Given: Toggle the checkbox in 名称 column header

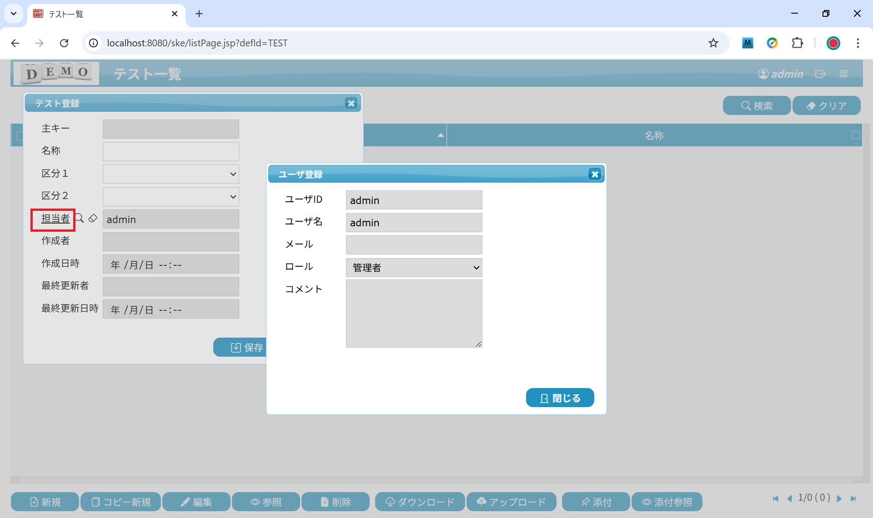Looking at the screenshot, I should click(x=855, y=135).
